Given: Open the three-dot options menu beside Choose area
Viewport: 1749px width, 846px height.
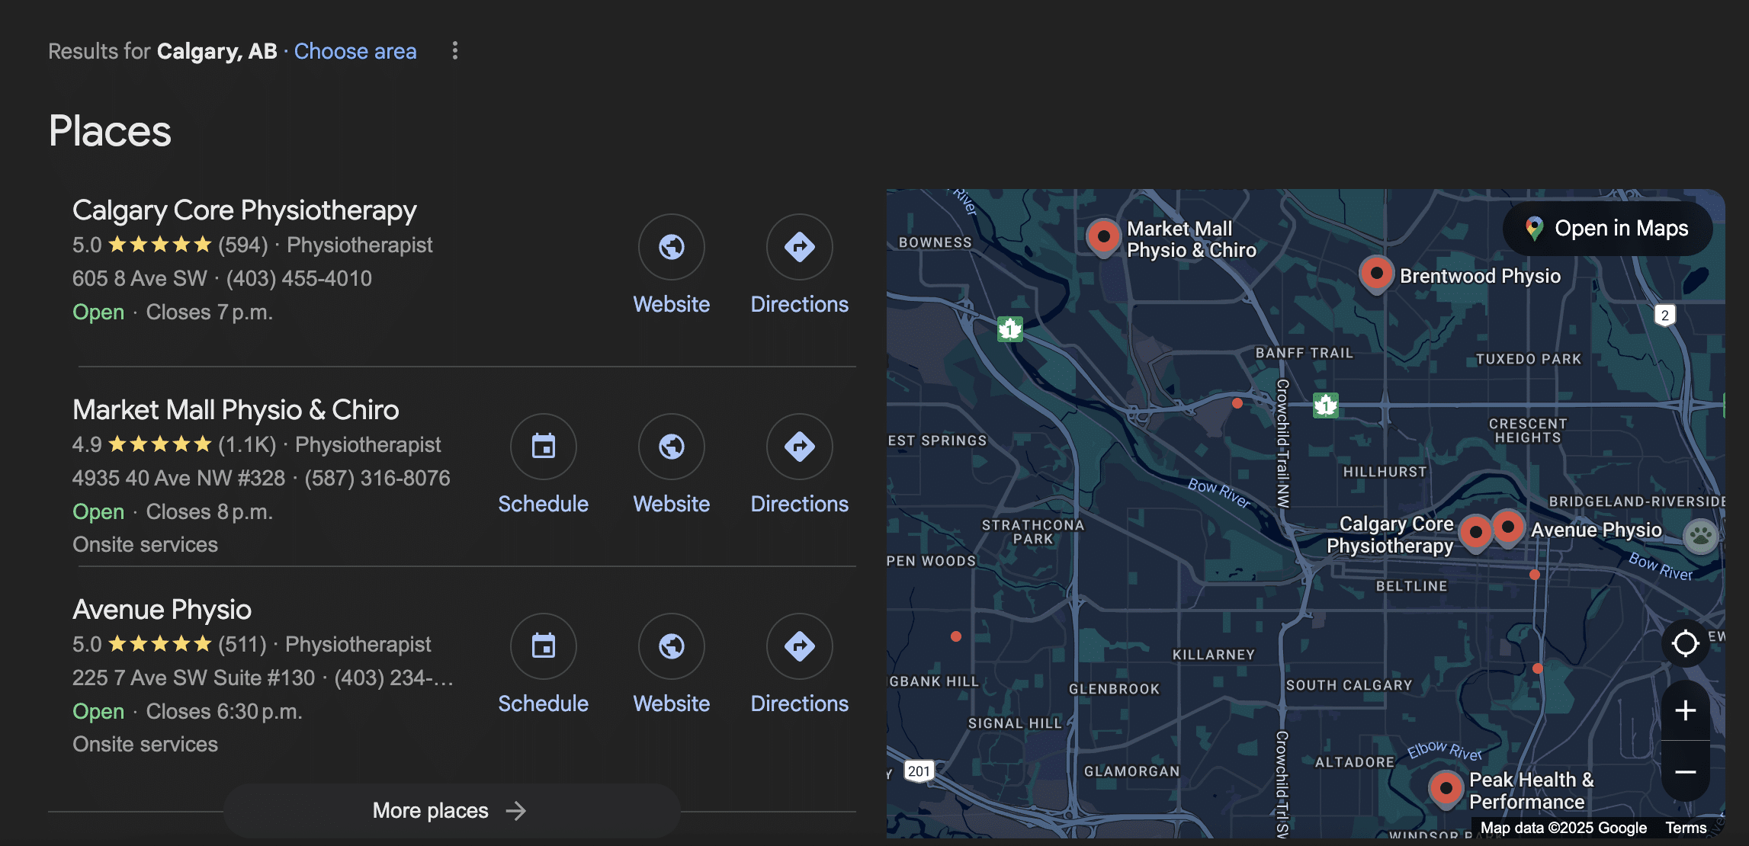Looking at the screenshot, I should (455, 50).
